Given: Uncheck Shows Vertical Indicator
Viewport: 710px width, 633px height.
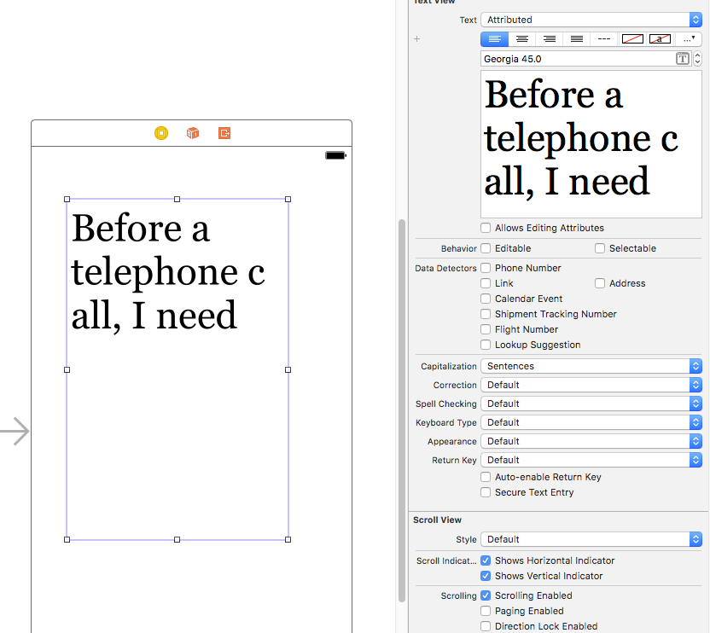Looking at the screenshot, I should 486,576.
